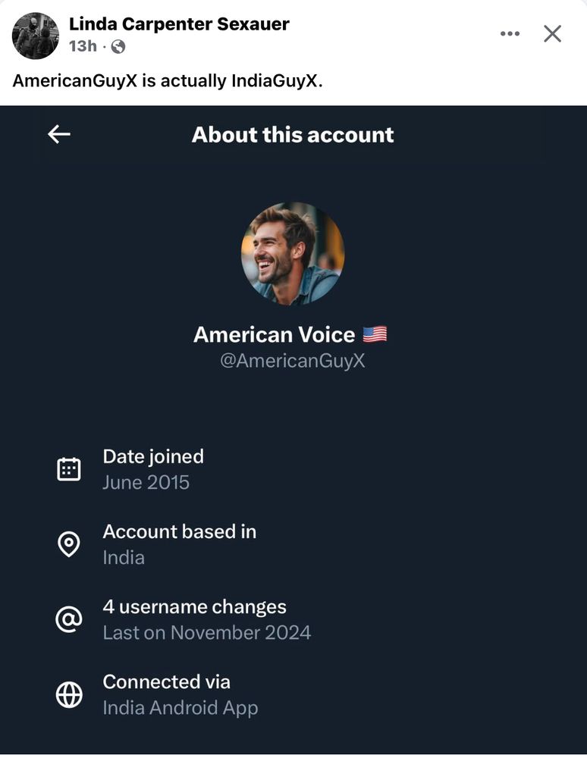This screenshot has width=587, height=758.
Task: Click the About this account heading
Action: pos(293,134)
